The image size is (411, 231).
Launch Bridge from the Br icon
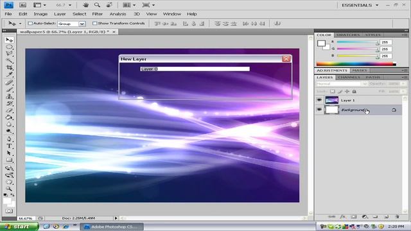tap(23, 5)
